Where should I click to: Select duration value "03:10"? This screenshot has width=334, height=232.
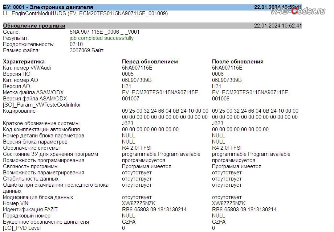[76, 44]
